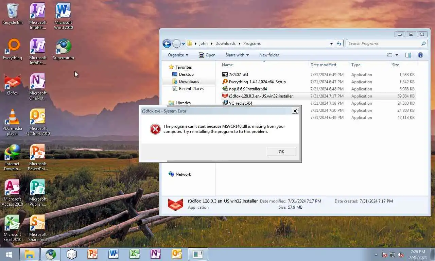Open File Explorer from the taskbar
435x261 pixels.
tap(30, 254)
